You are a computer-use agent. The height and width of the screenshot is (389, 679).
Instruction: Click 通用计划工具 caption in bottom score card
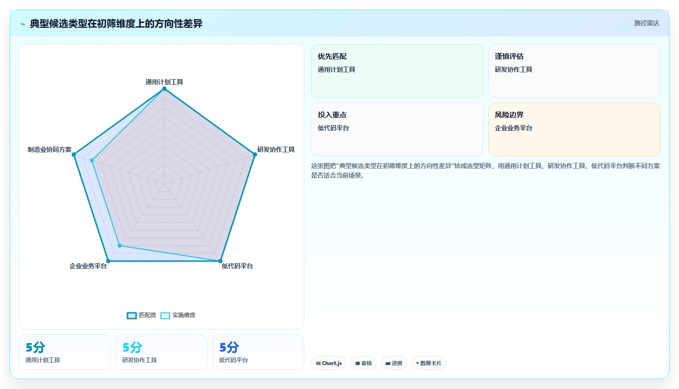43,360
